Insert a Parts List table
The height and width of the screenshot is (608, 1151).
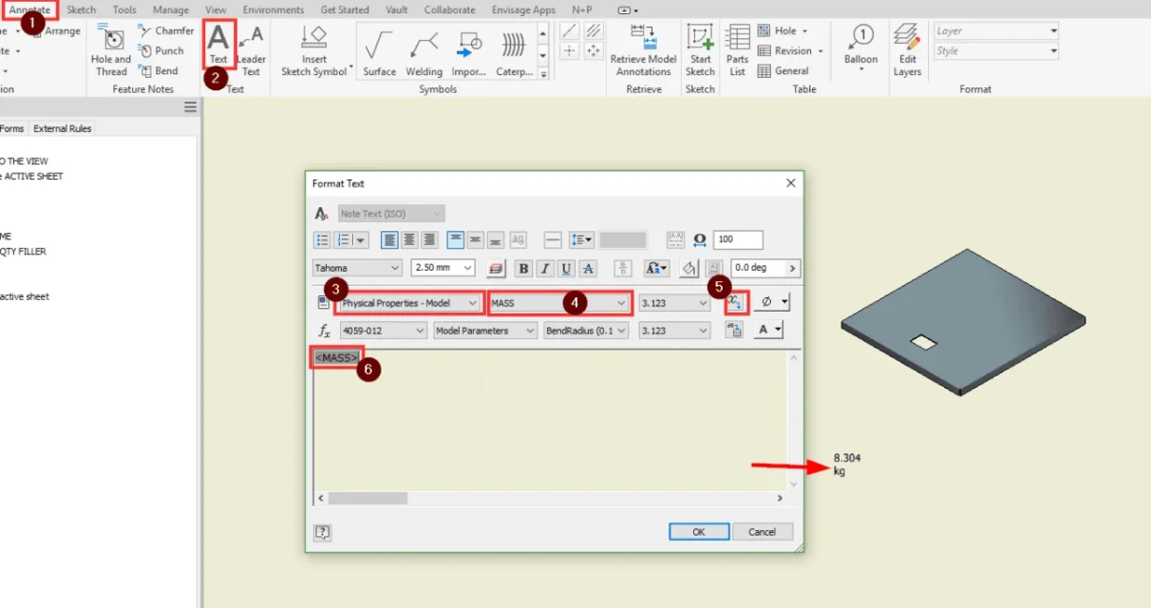[737, 51]
